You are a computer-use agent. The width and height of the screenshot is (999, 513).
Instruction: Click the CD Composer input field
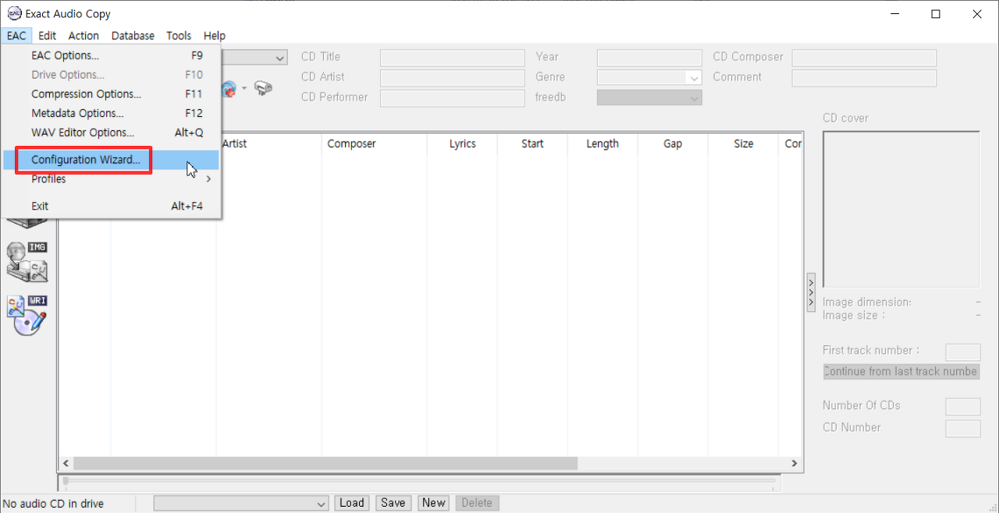(864, 58)
